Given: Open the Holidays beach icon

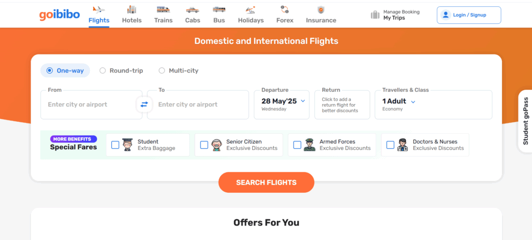Looking at the screenshot, I should pos(250,9).
